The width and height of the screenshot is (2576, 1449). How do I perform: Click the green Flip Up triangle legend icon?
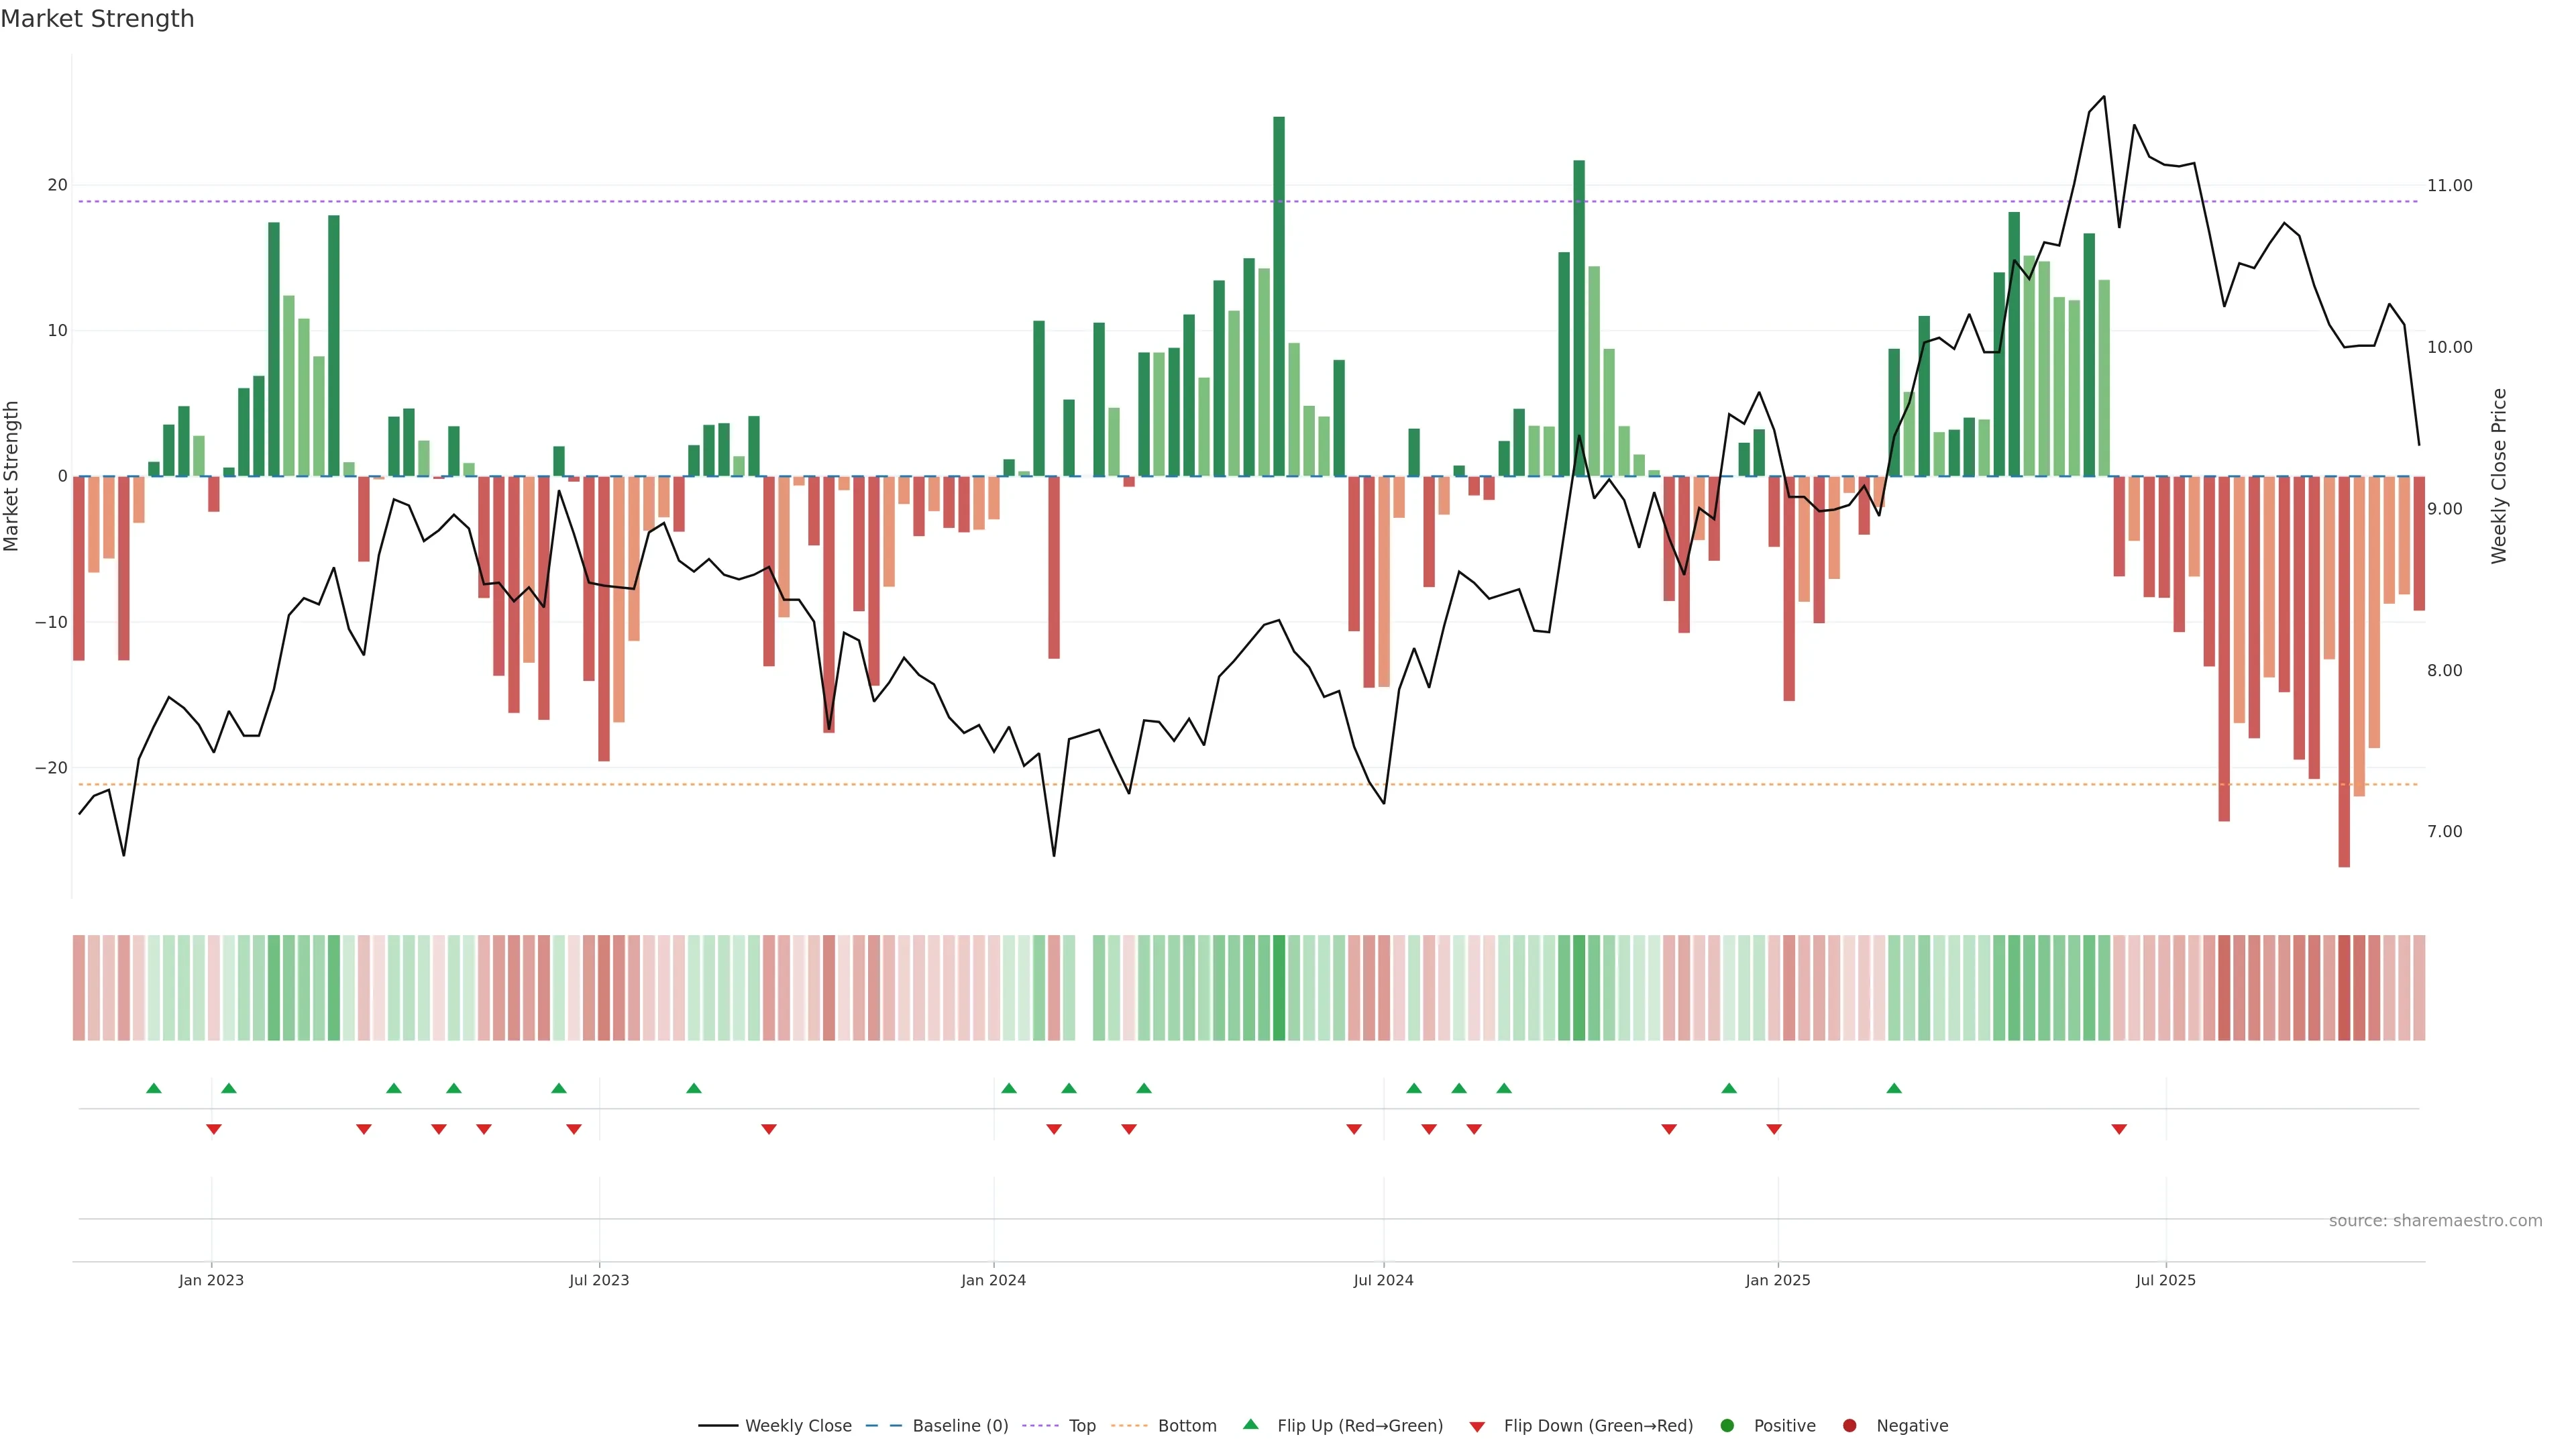point(1250,1424)
